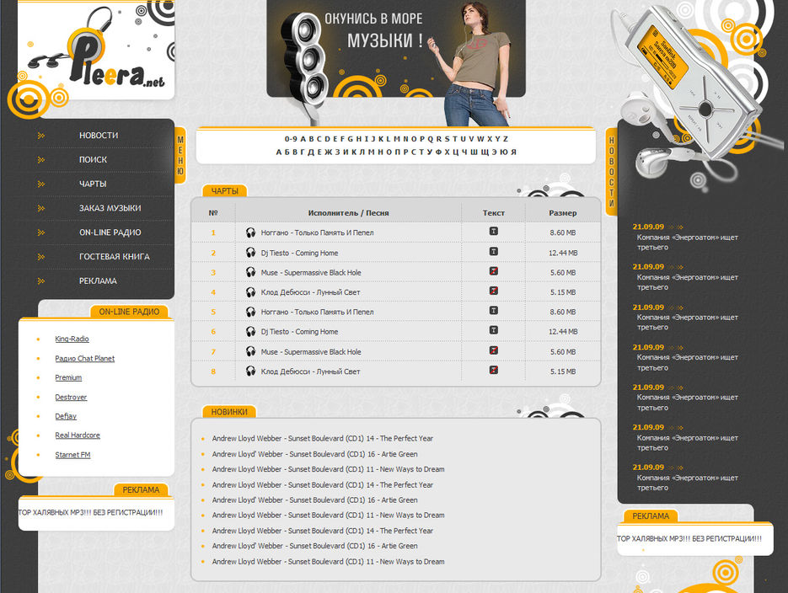Image resolution: width=788 pixels, height=593 pixels.
Task: Open Клод Дебюсси - Лунный Свет in row 4
Action: [311, 292]
